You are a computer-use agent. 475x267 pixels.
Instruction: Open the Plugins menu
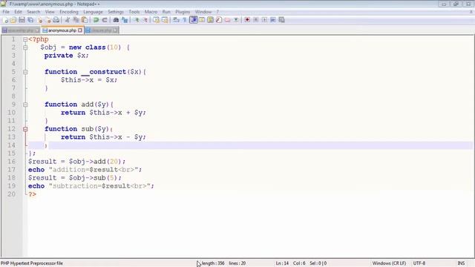pos(183,12)
